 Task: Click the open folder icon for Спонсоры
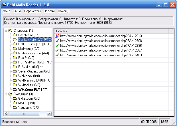pyautogui.click(x=10, y=31)
